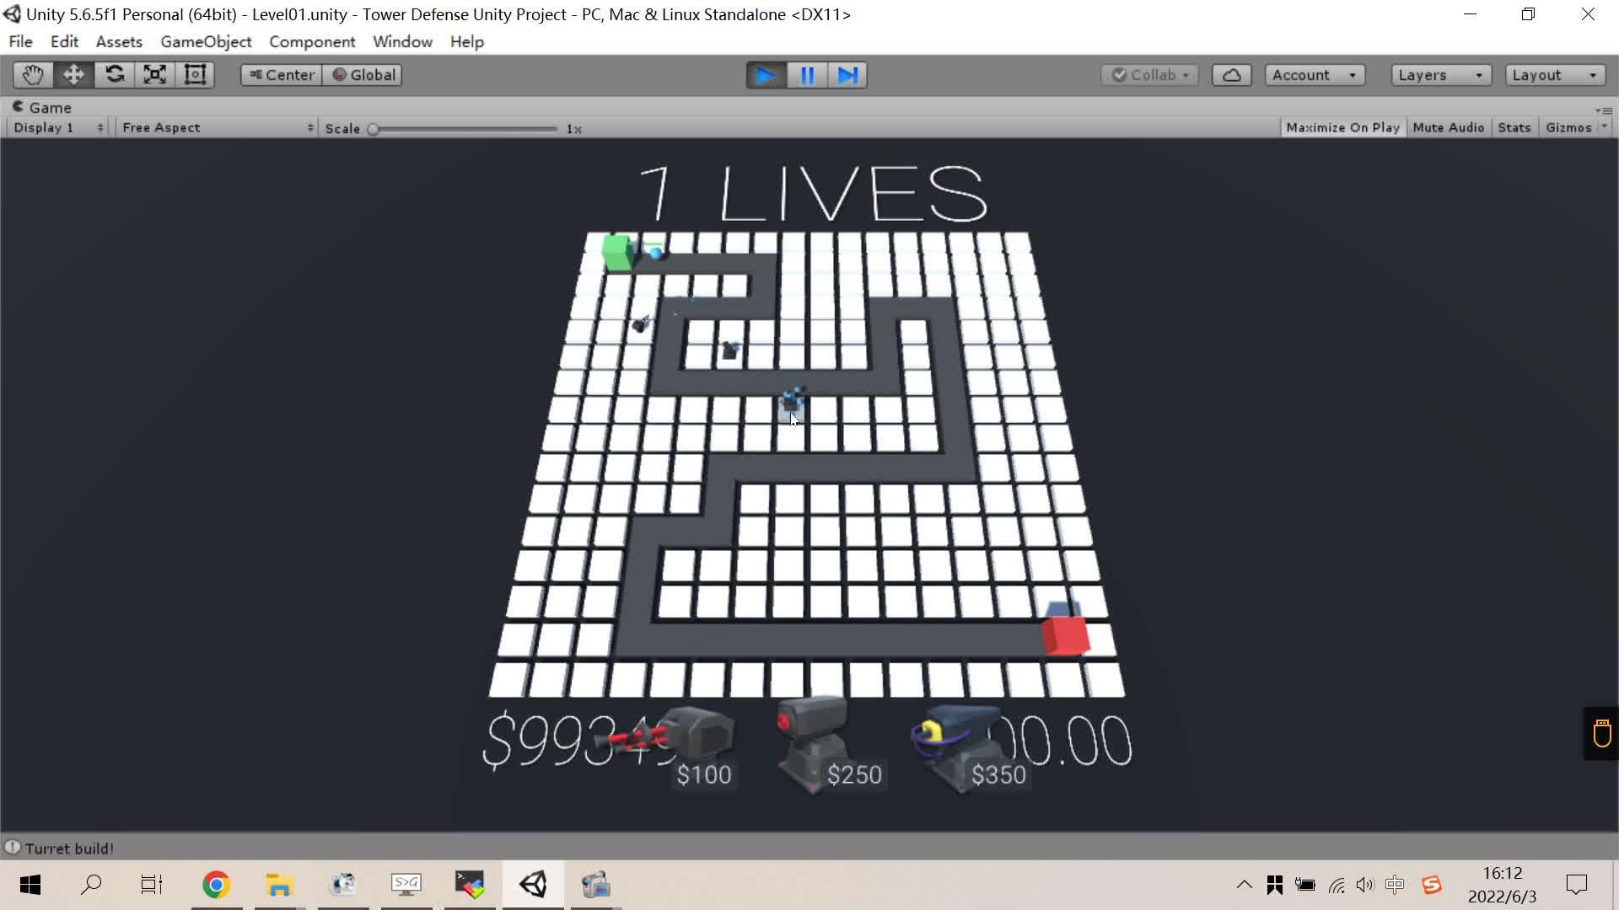Image resolution: width=1619 pixels, height=910 pixels.
Task: Expand the Free Aspect dropdown
Action: click(217, 127)
